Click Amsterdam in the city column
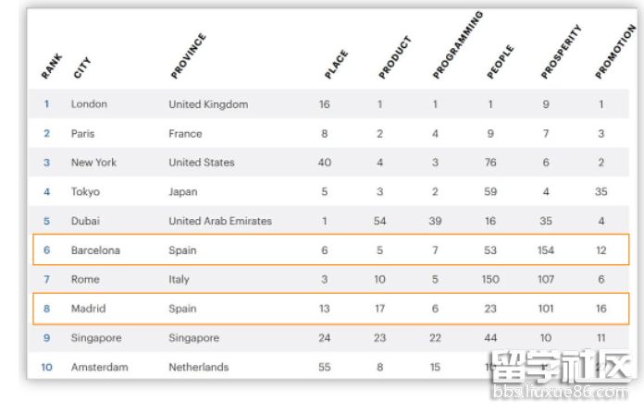The width and height of the screenshot is (644, 412). [99, 367]
